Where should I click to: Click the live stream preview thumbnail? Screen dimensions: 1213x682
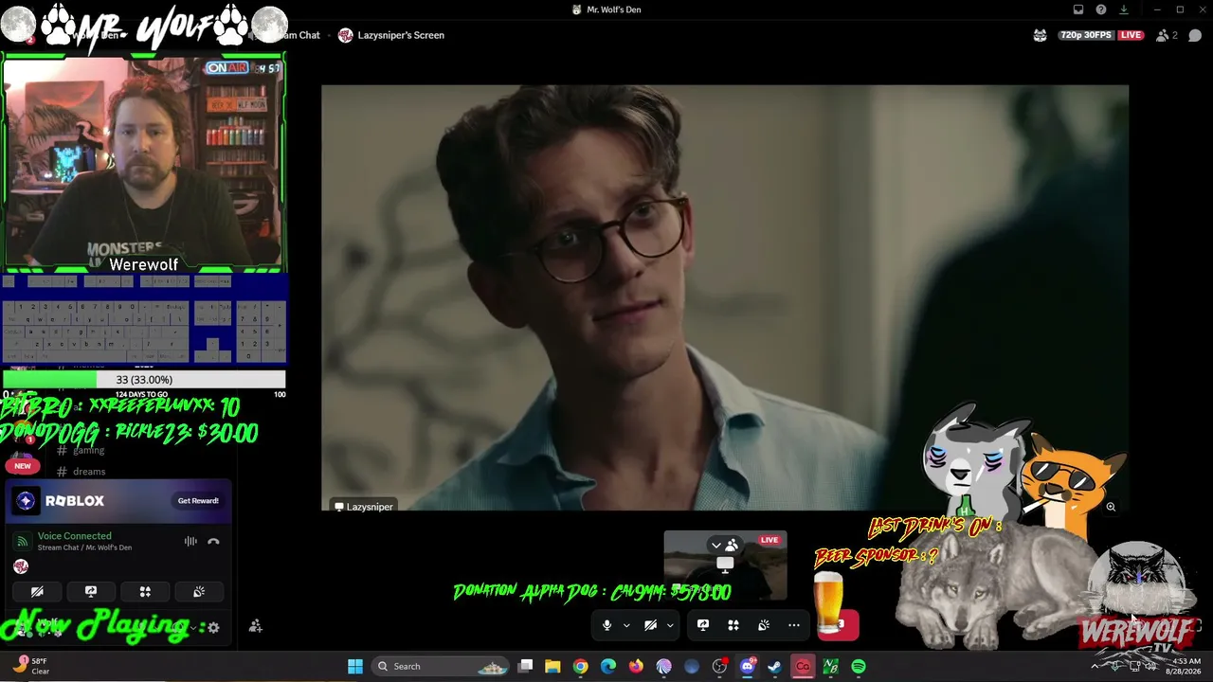pyautogui.click(x=725, y=565)
